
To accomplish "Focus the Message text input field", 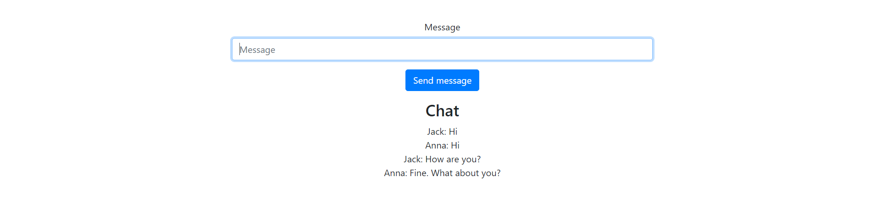I will click(x=442, y=49).
